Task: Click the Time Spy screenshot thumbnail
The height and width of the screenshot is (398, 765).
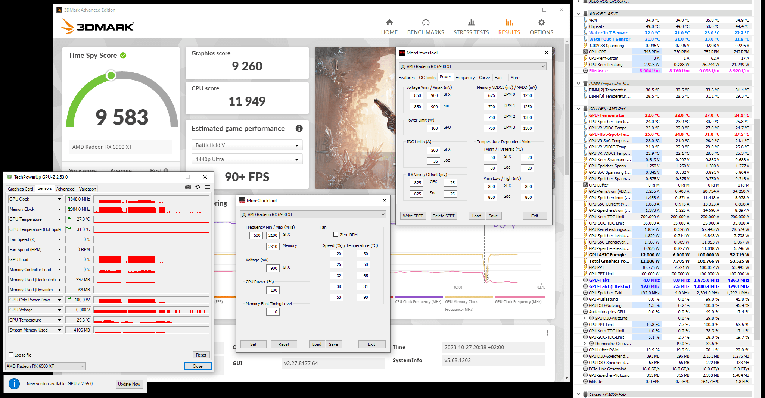Action: click(355, 118)
